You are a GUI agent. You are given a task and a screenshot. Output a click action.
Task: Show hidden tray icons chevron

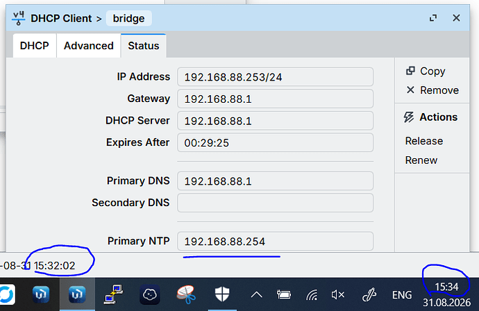(x=257, y=295)
